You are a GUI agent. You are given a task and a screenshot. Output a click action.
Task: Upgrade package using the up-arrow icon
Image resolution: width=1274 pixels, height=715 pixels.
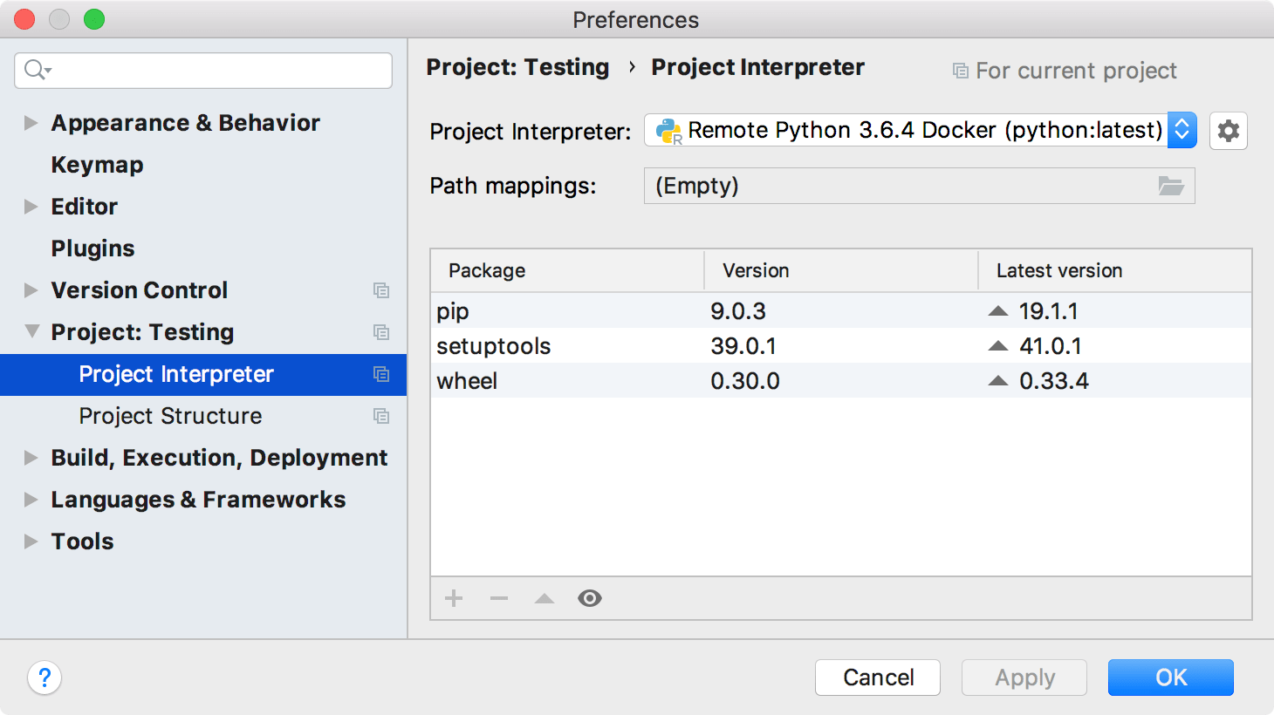click(544, 598)
